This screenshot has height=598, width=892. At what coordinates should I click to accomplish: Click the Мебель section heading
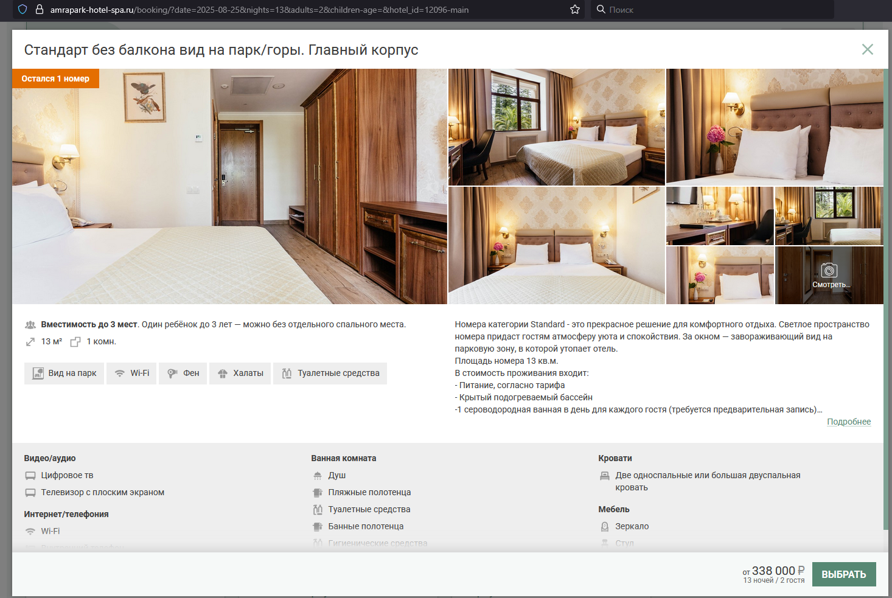pos(614,509)
